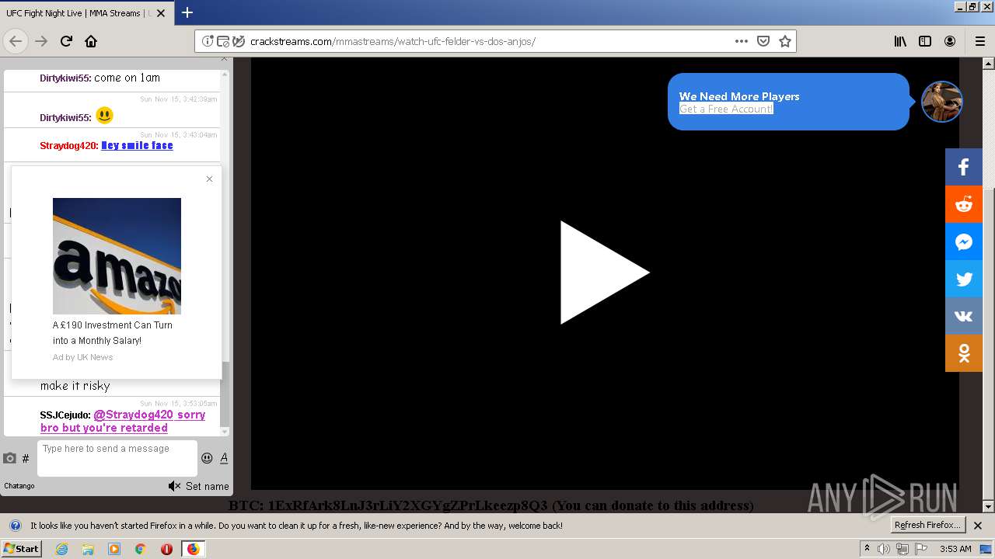The height and width of the screenshot is (559, 995).
Task: Open Windows Explorer from taskbar
Action: [x=88, y=549]
